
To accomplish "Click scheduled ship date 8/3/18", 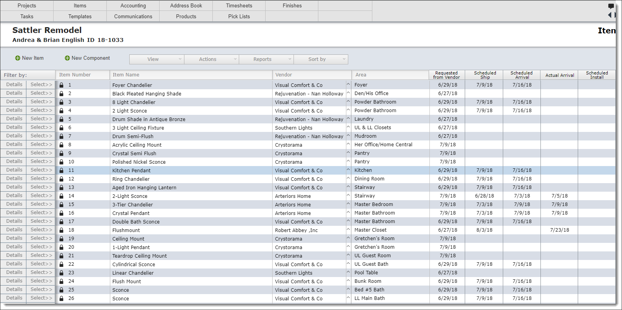I will click(x=484, y=230).
